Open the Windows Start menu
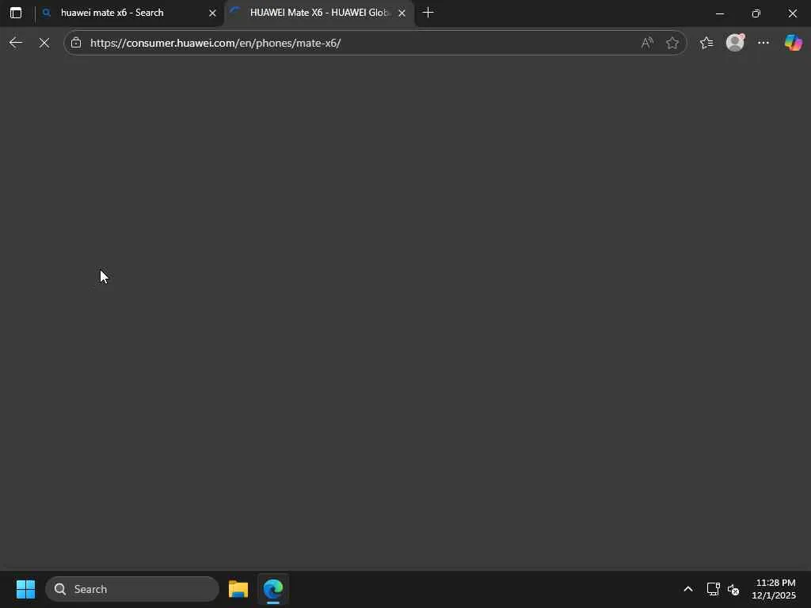The height and width of the screenshot is (608, 811). click(x=25, y=589)
